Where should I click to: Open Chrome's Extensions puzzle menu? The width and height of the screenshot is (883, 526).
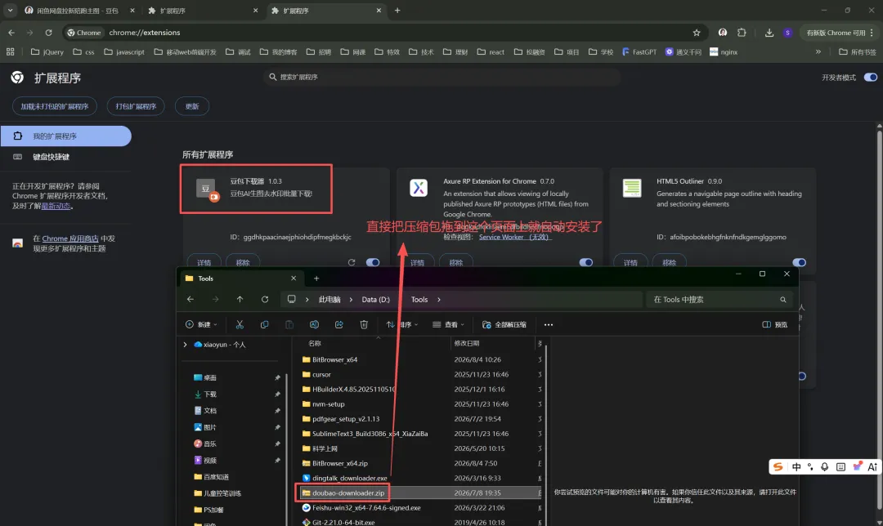(x=742, y=33)
